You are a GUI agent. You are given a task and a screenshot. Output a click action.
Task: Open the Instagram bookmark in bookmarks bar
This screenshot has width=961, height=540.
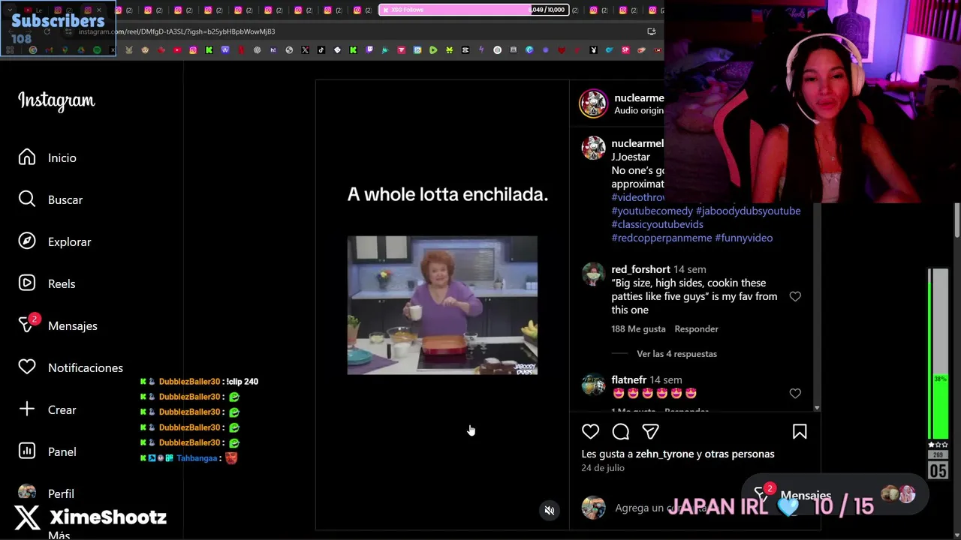(193, 50)
